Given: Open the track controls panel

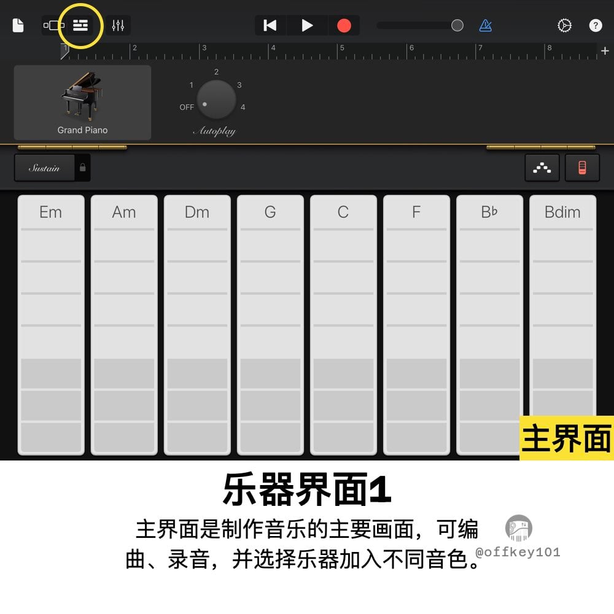Looking at the screenshot, I should pos(118,25).
